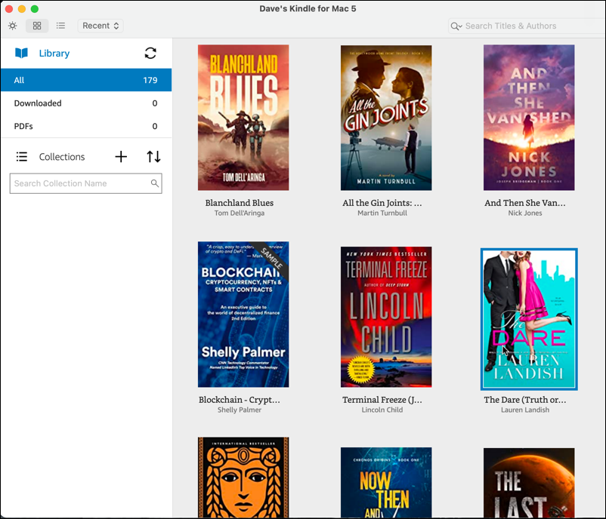
Task: Open The Last Mars cover
Action: coord(529,483)
